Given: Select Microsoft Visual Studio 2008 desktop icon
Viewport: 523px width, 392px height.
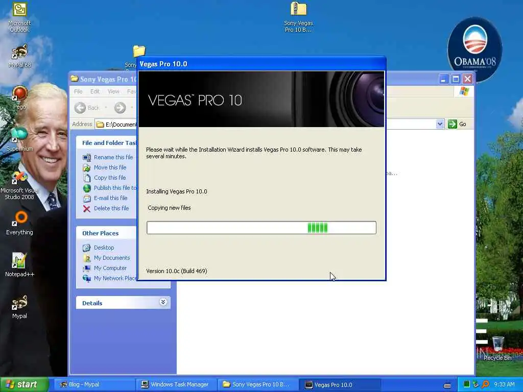Looking at the screenshot, I should click(19, 185).
